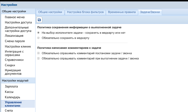This screenshot has height=112, width=188.
Task: Open 'Счета' module settings
Action: point(9,110)
